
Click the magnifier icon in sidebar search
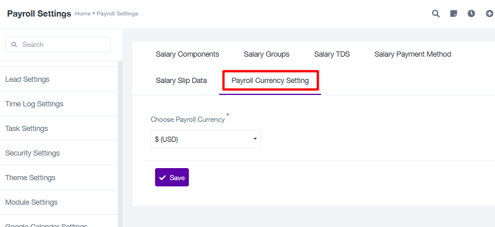pos(14,45)
